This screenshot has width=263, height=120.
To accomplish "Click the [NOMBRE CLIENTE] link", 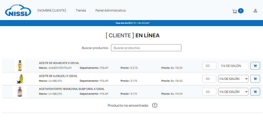I will (52, 11).
